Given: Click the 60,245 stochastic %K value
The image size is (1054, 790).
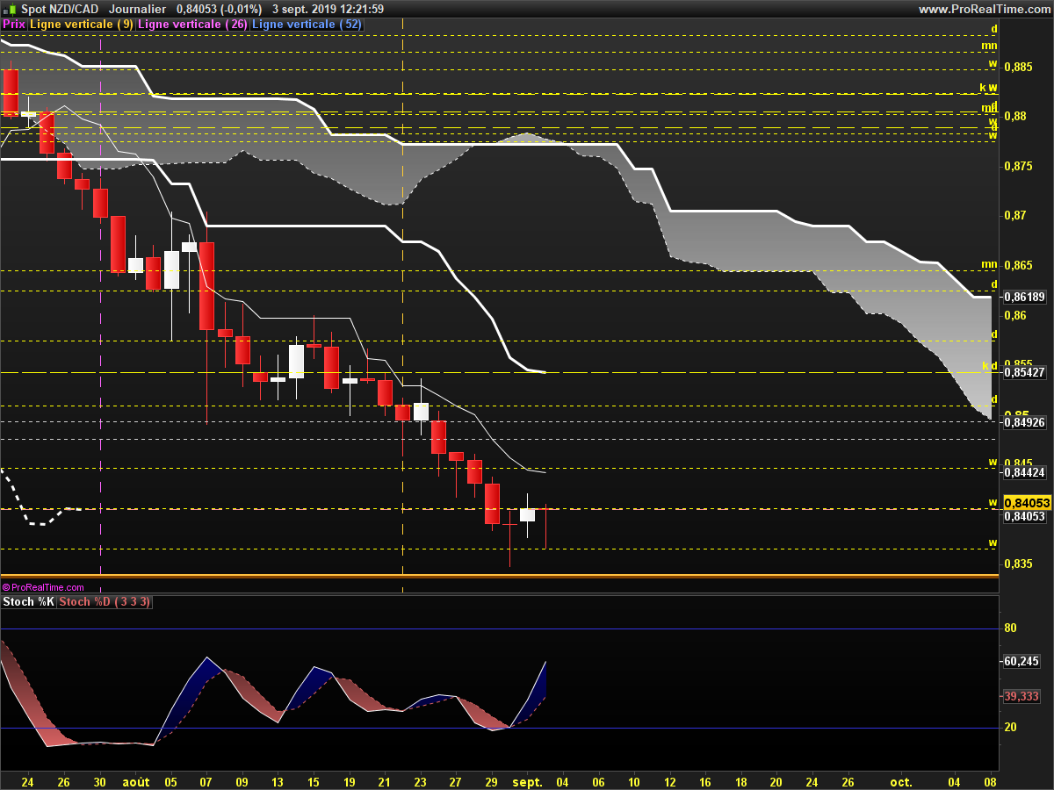Looking at the screenshot, I should [x=1022, y=662].
